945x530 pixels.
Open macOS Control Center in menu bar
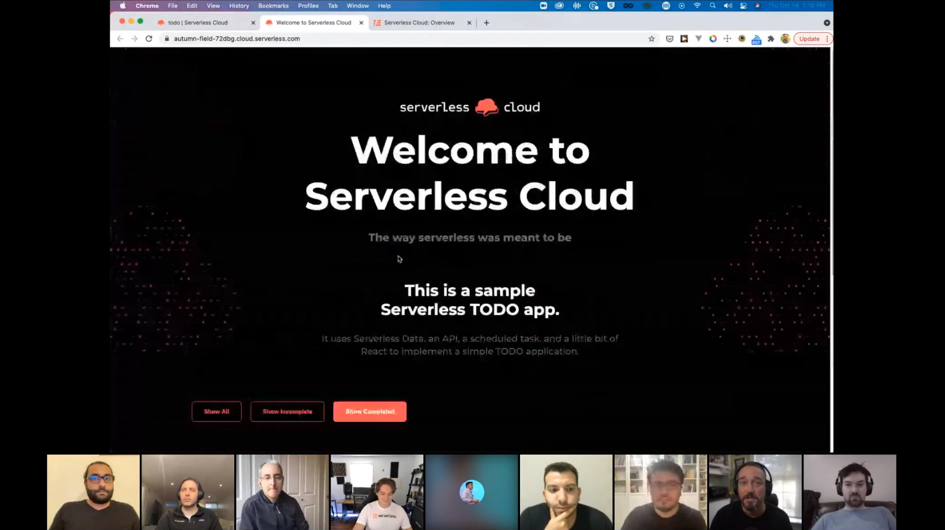(743, 6)
